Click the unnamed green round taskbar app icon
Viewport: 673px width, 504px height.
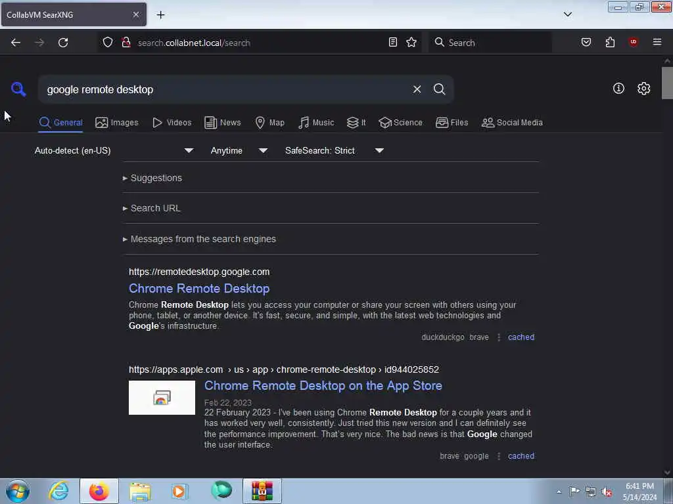[x=221, y=491]
